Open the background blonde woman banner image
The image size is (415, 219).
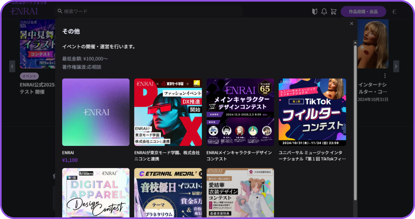373,44
